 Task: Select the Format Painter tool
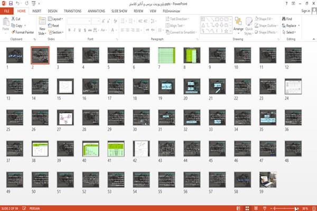tap(23, 32)
